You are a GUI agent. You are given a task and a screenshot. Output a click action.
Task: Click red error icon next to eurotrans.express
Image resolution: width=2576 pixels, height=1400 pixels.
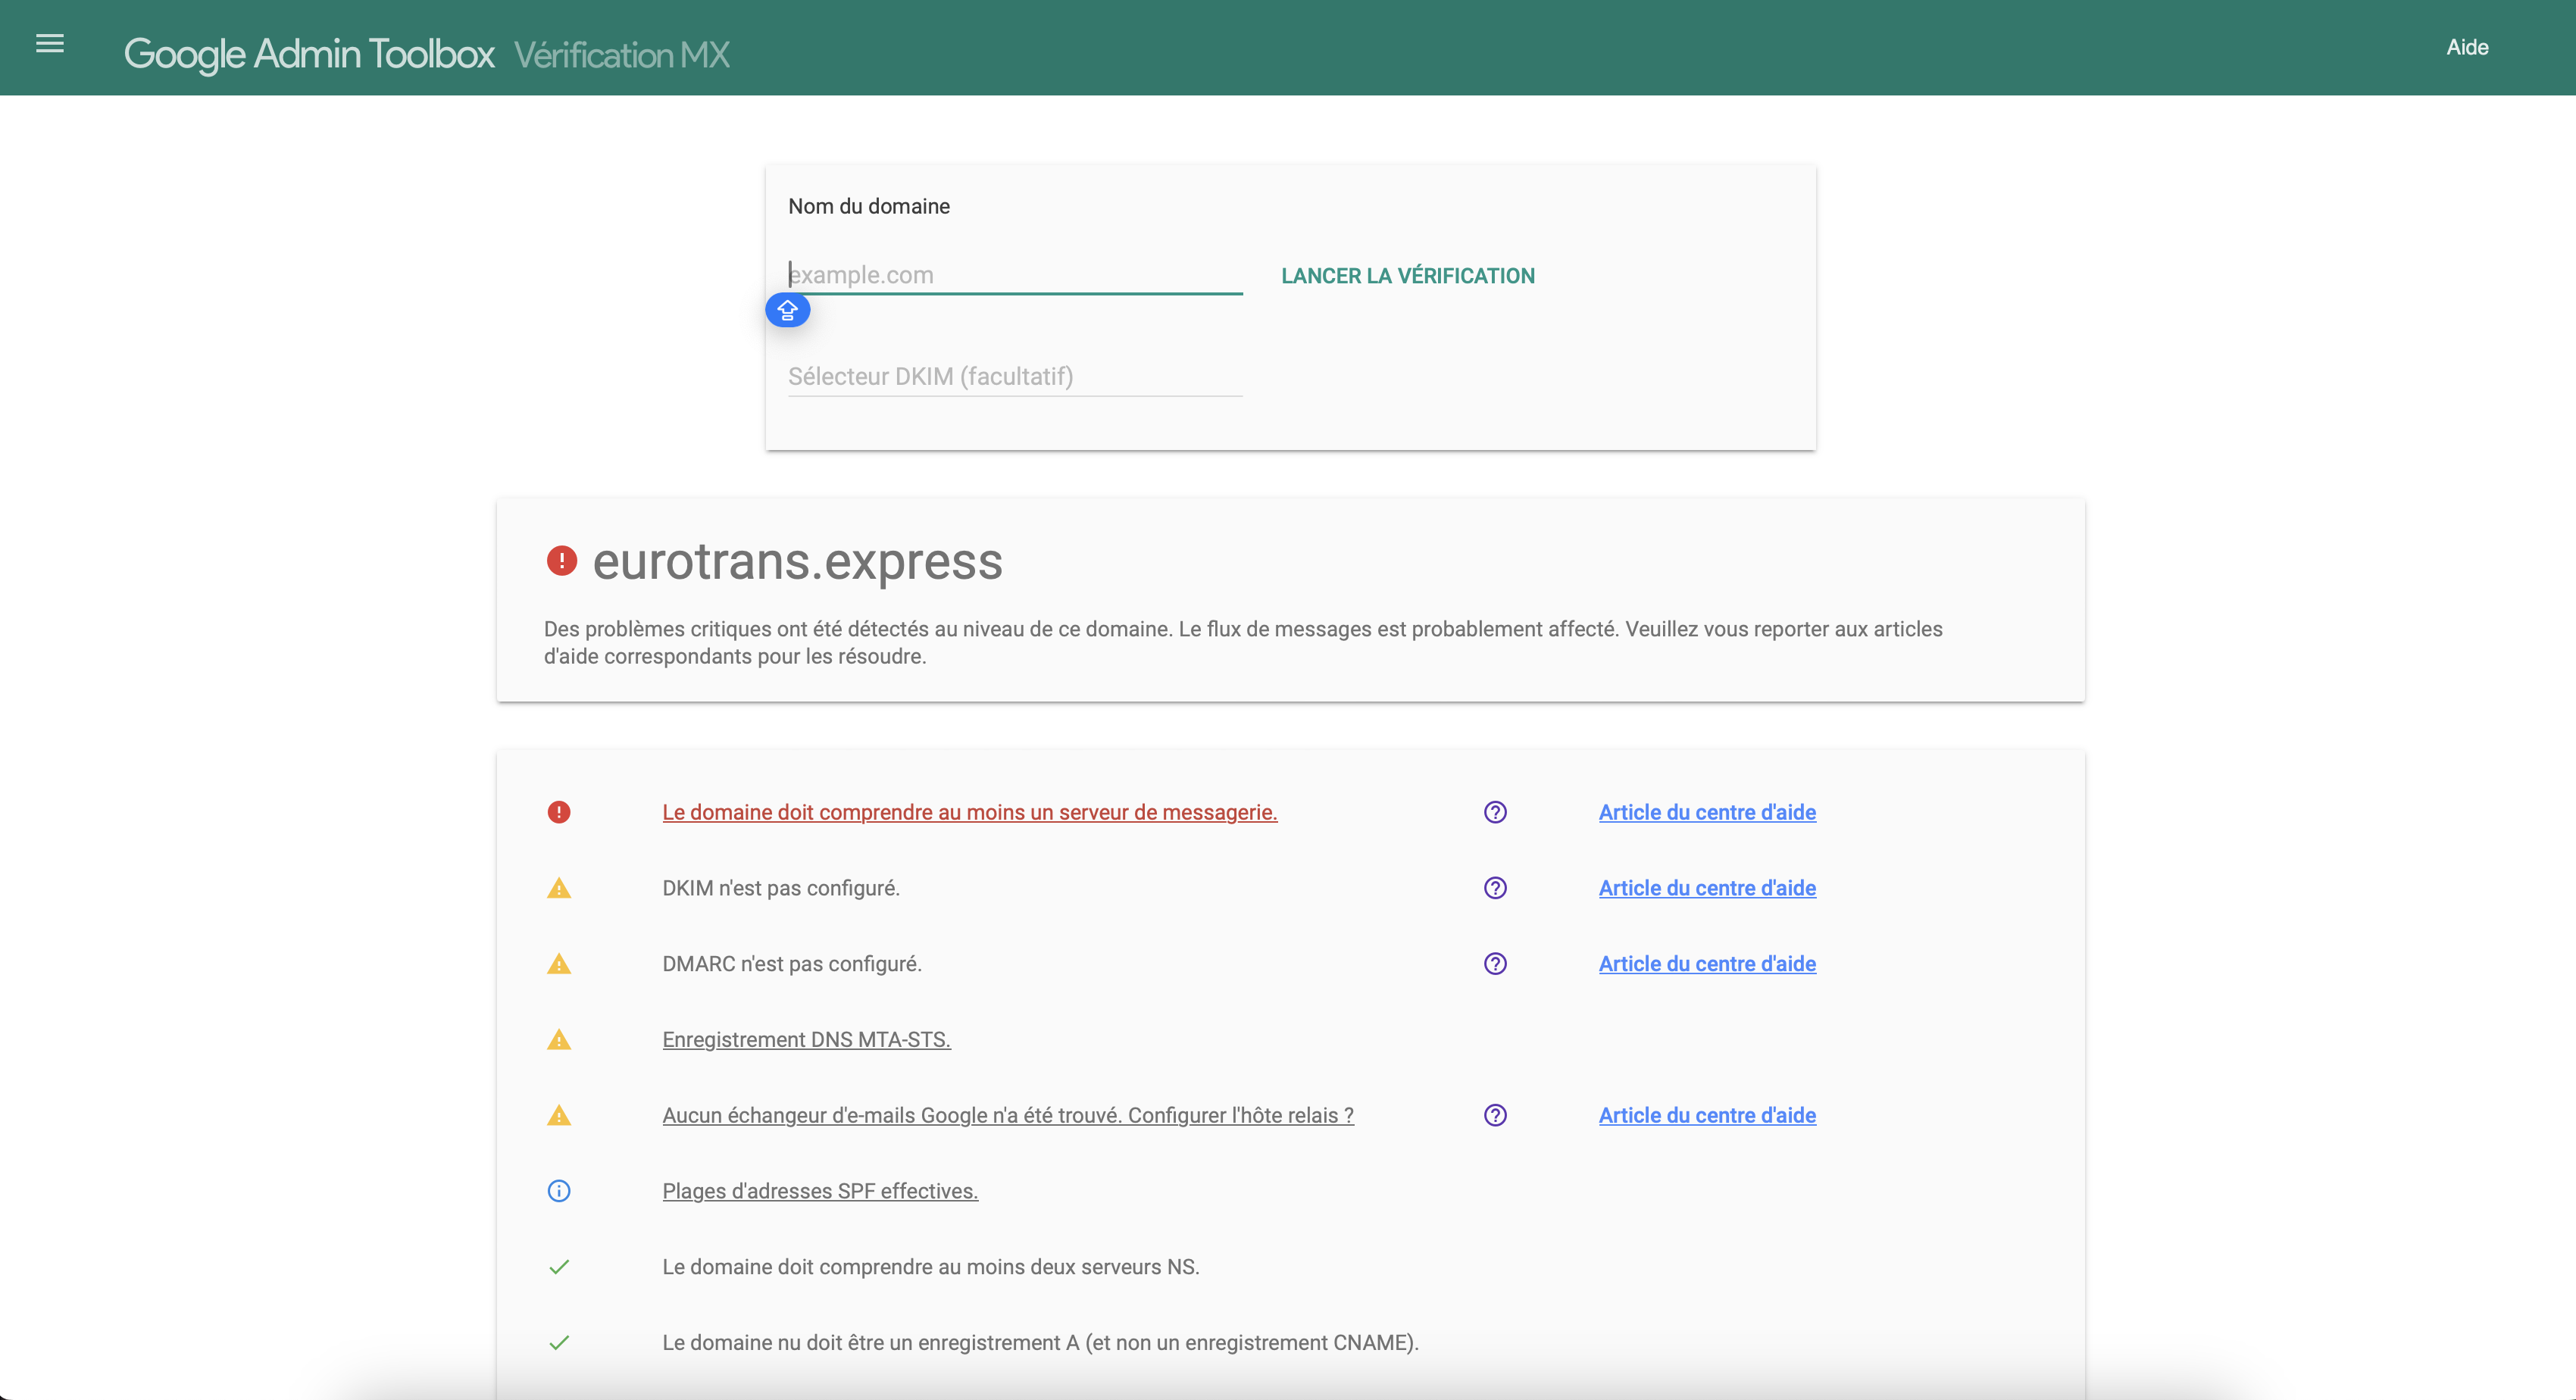pos(562,561)
